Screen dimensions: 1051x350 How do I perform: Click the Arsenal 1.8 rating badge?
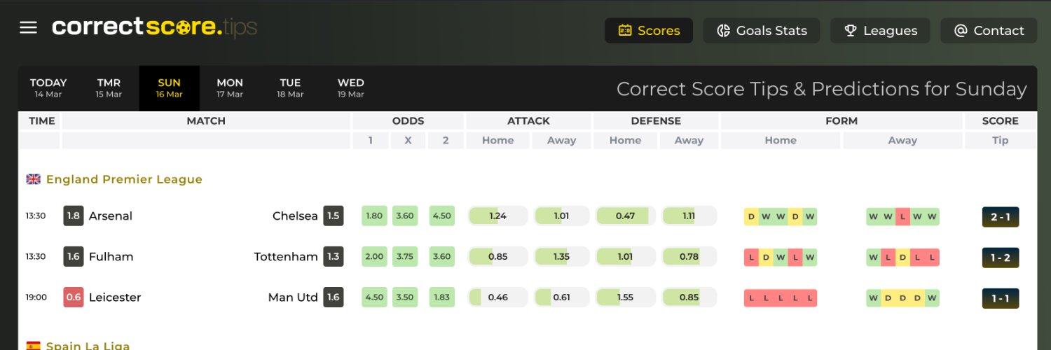[73, 216]
